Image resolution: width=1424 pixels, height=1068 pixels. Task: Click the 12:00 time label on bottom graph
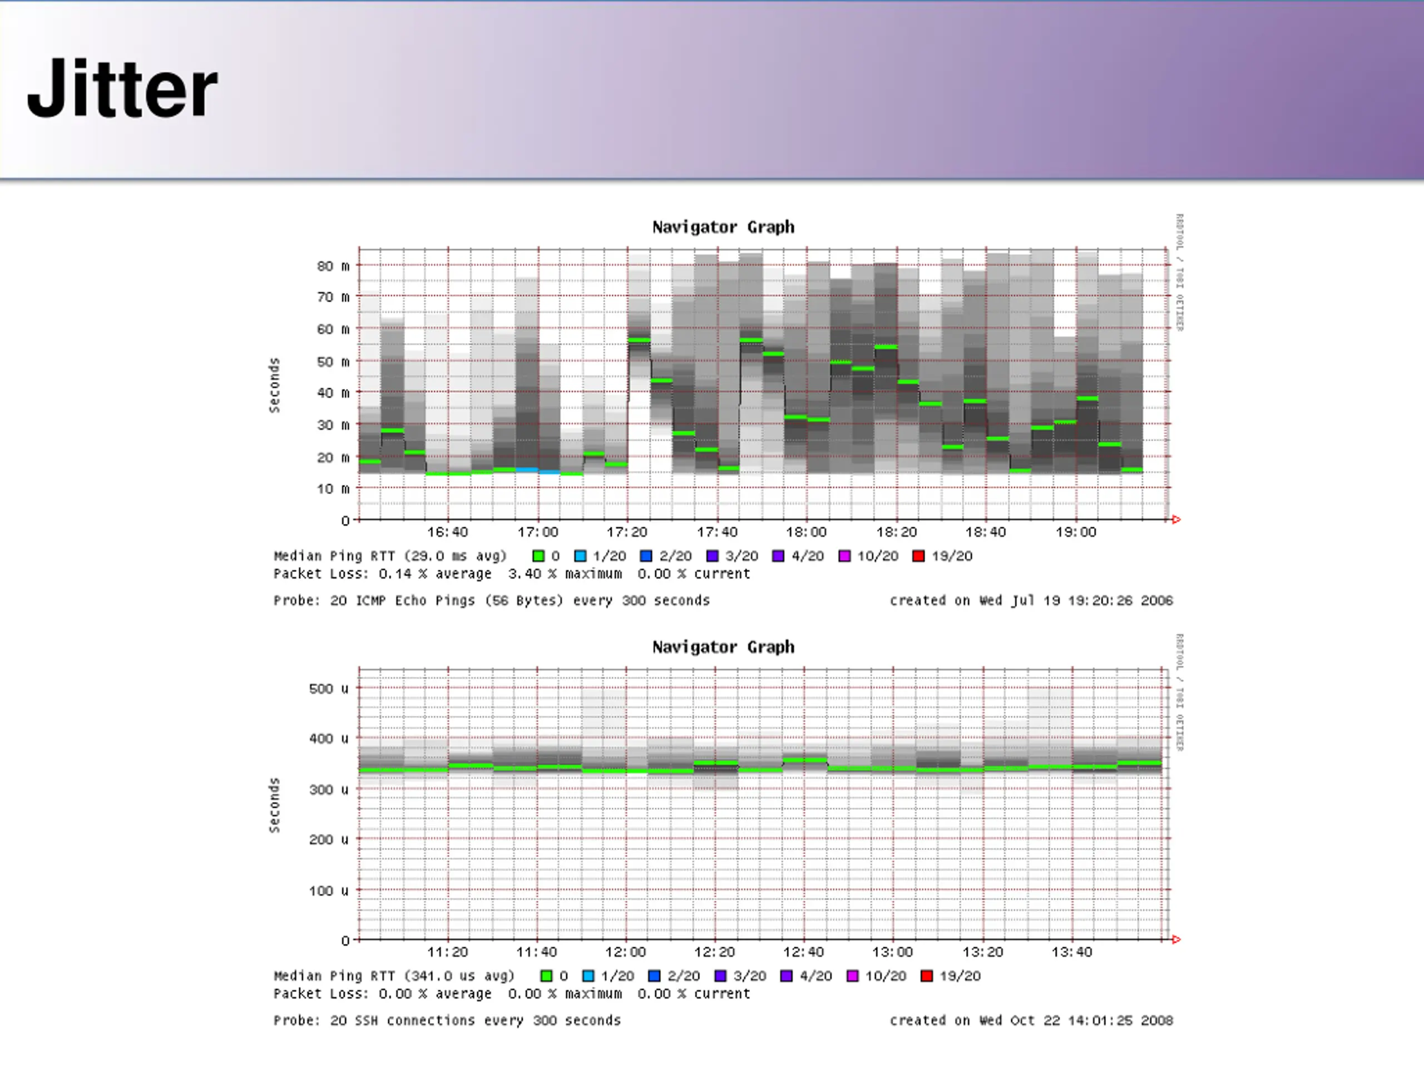point(625,952)
